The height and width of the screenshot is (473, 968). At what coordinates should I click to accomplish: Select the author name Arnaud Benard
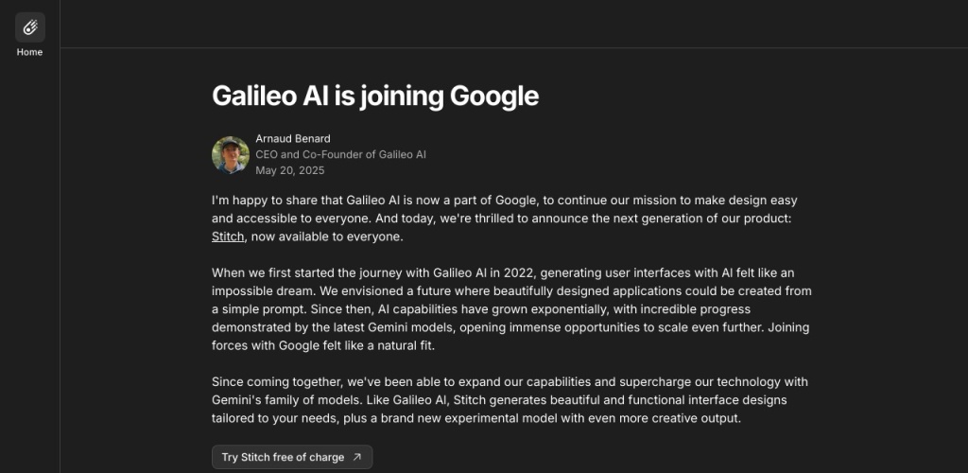pyautogui.click(x=293, y=138)
